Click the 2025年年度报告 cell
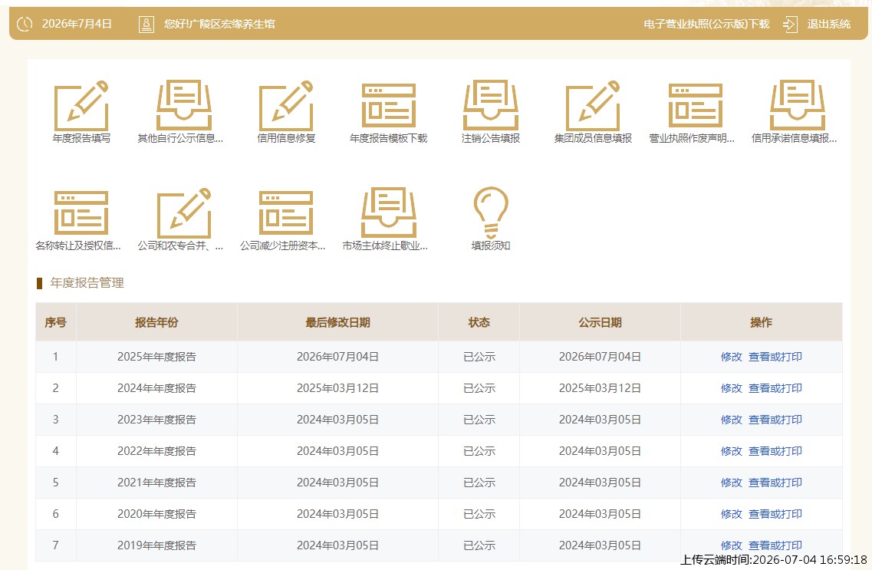The height and width of the screenshot is (570, 872). point(156,357)
